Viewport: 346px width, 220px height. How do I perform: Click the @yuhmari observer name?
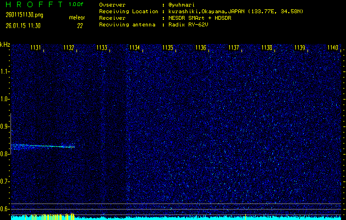(x=184, y=4)
